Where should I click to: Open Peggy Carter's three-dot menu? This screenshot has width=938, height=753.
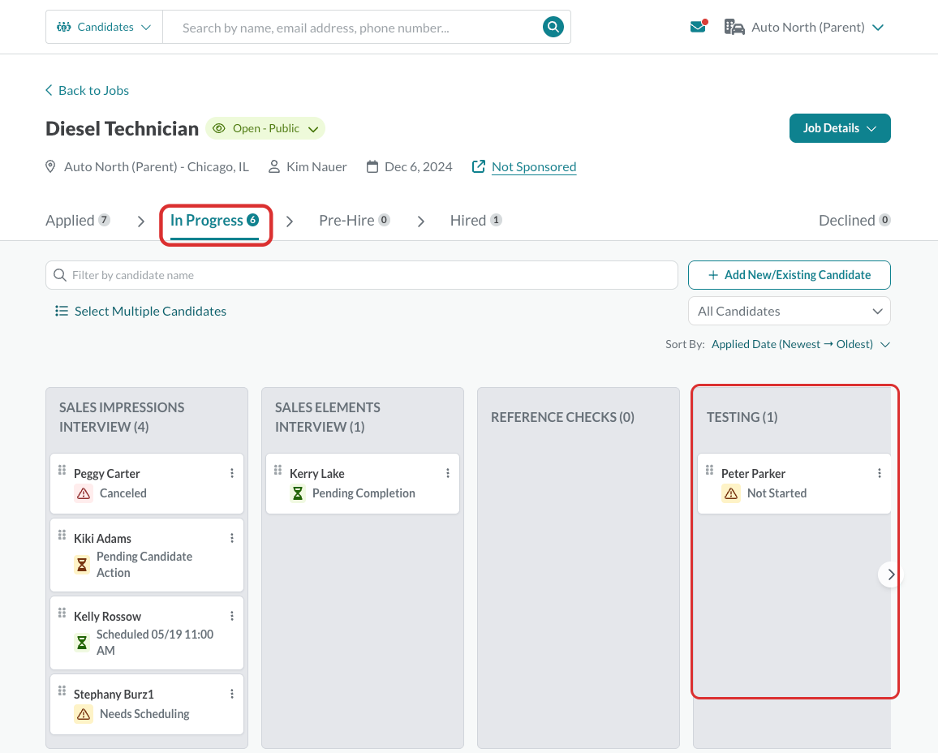point(232,473)
